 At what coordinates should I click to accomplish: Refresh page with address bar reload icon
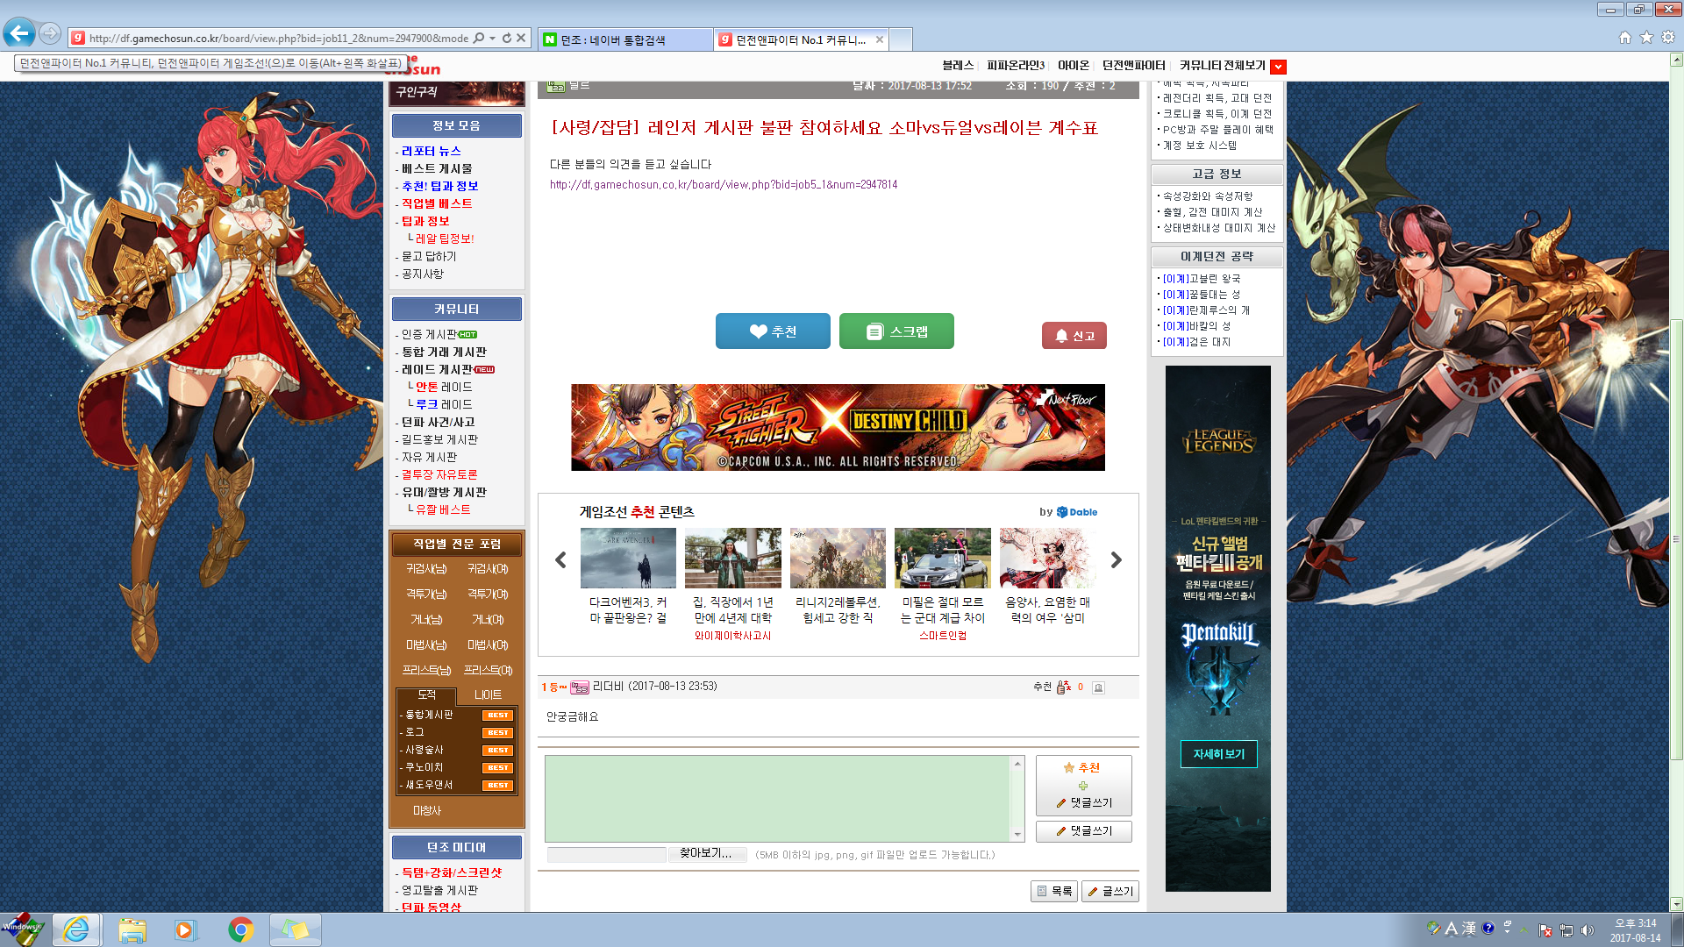[x=507, y=38]
